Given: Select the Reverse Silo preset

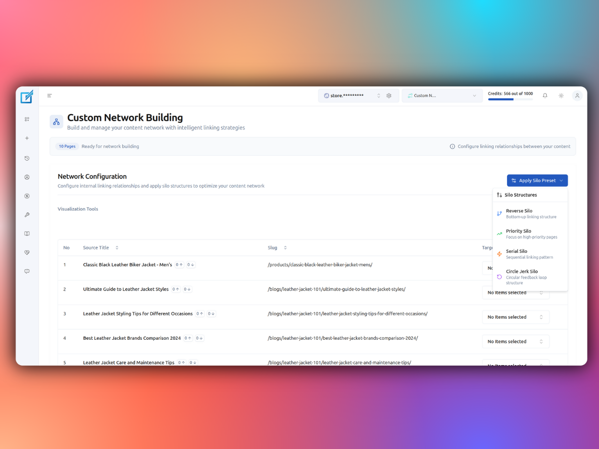Looking at the screenshot, I should point(530,214).
